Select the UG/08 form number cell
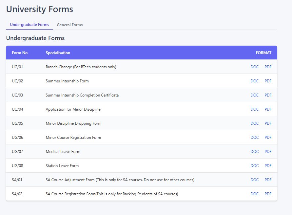The image size is (292, 215). click(17, 166)
